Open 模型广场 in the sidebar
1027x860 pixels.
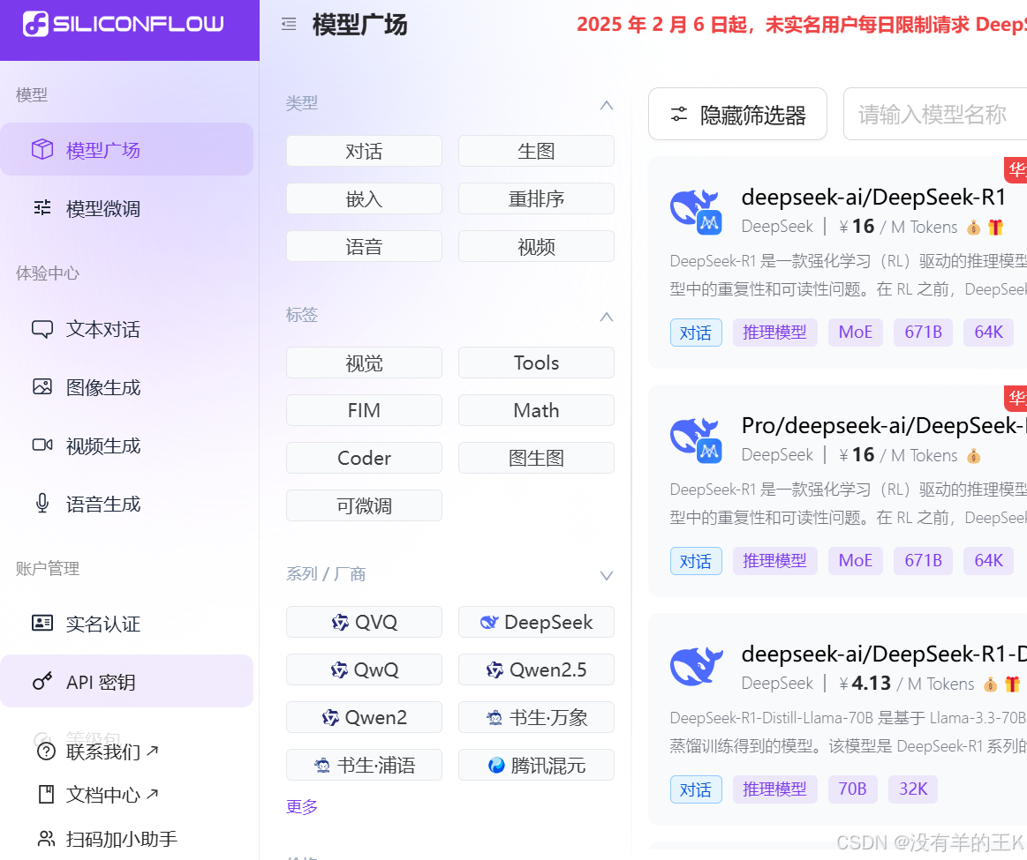coord(126,149)
